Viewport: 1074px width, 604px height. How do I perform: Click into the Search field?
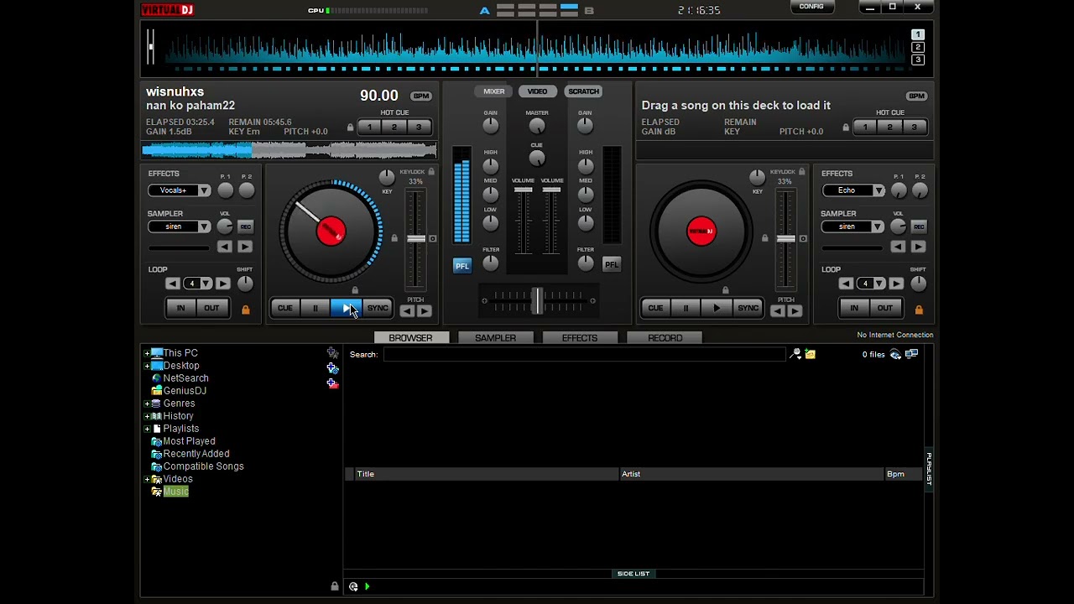(x=584, y=355)
